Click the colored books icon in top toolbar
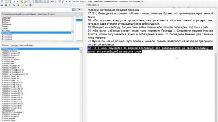The height and width of the screenshot is (122, 218). [x=40, y=1]
